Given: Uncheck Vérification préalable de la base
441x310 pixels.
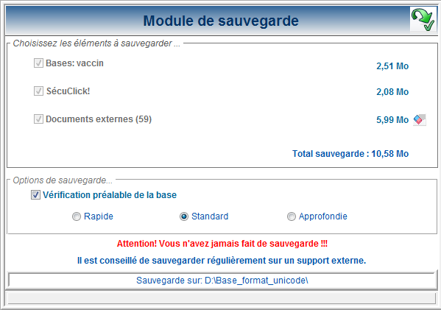Looking at the screenshot, I should [x=35, y=194].
